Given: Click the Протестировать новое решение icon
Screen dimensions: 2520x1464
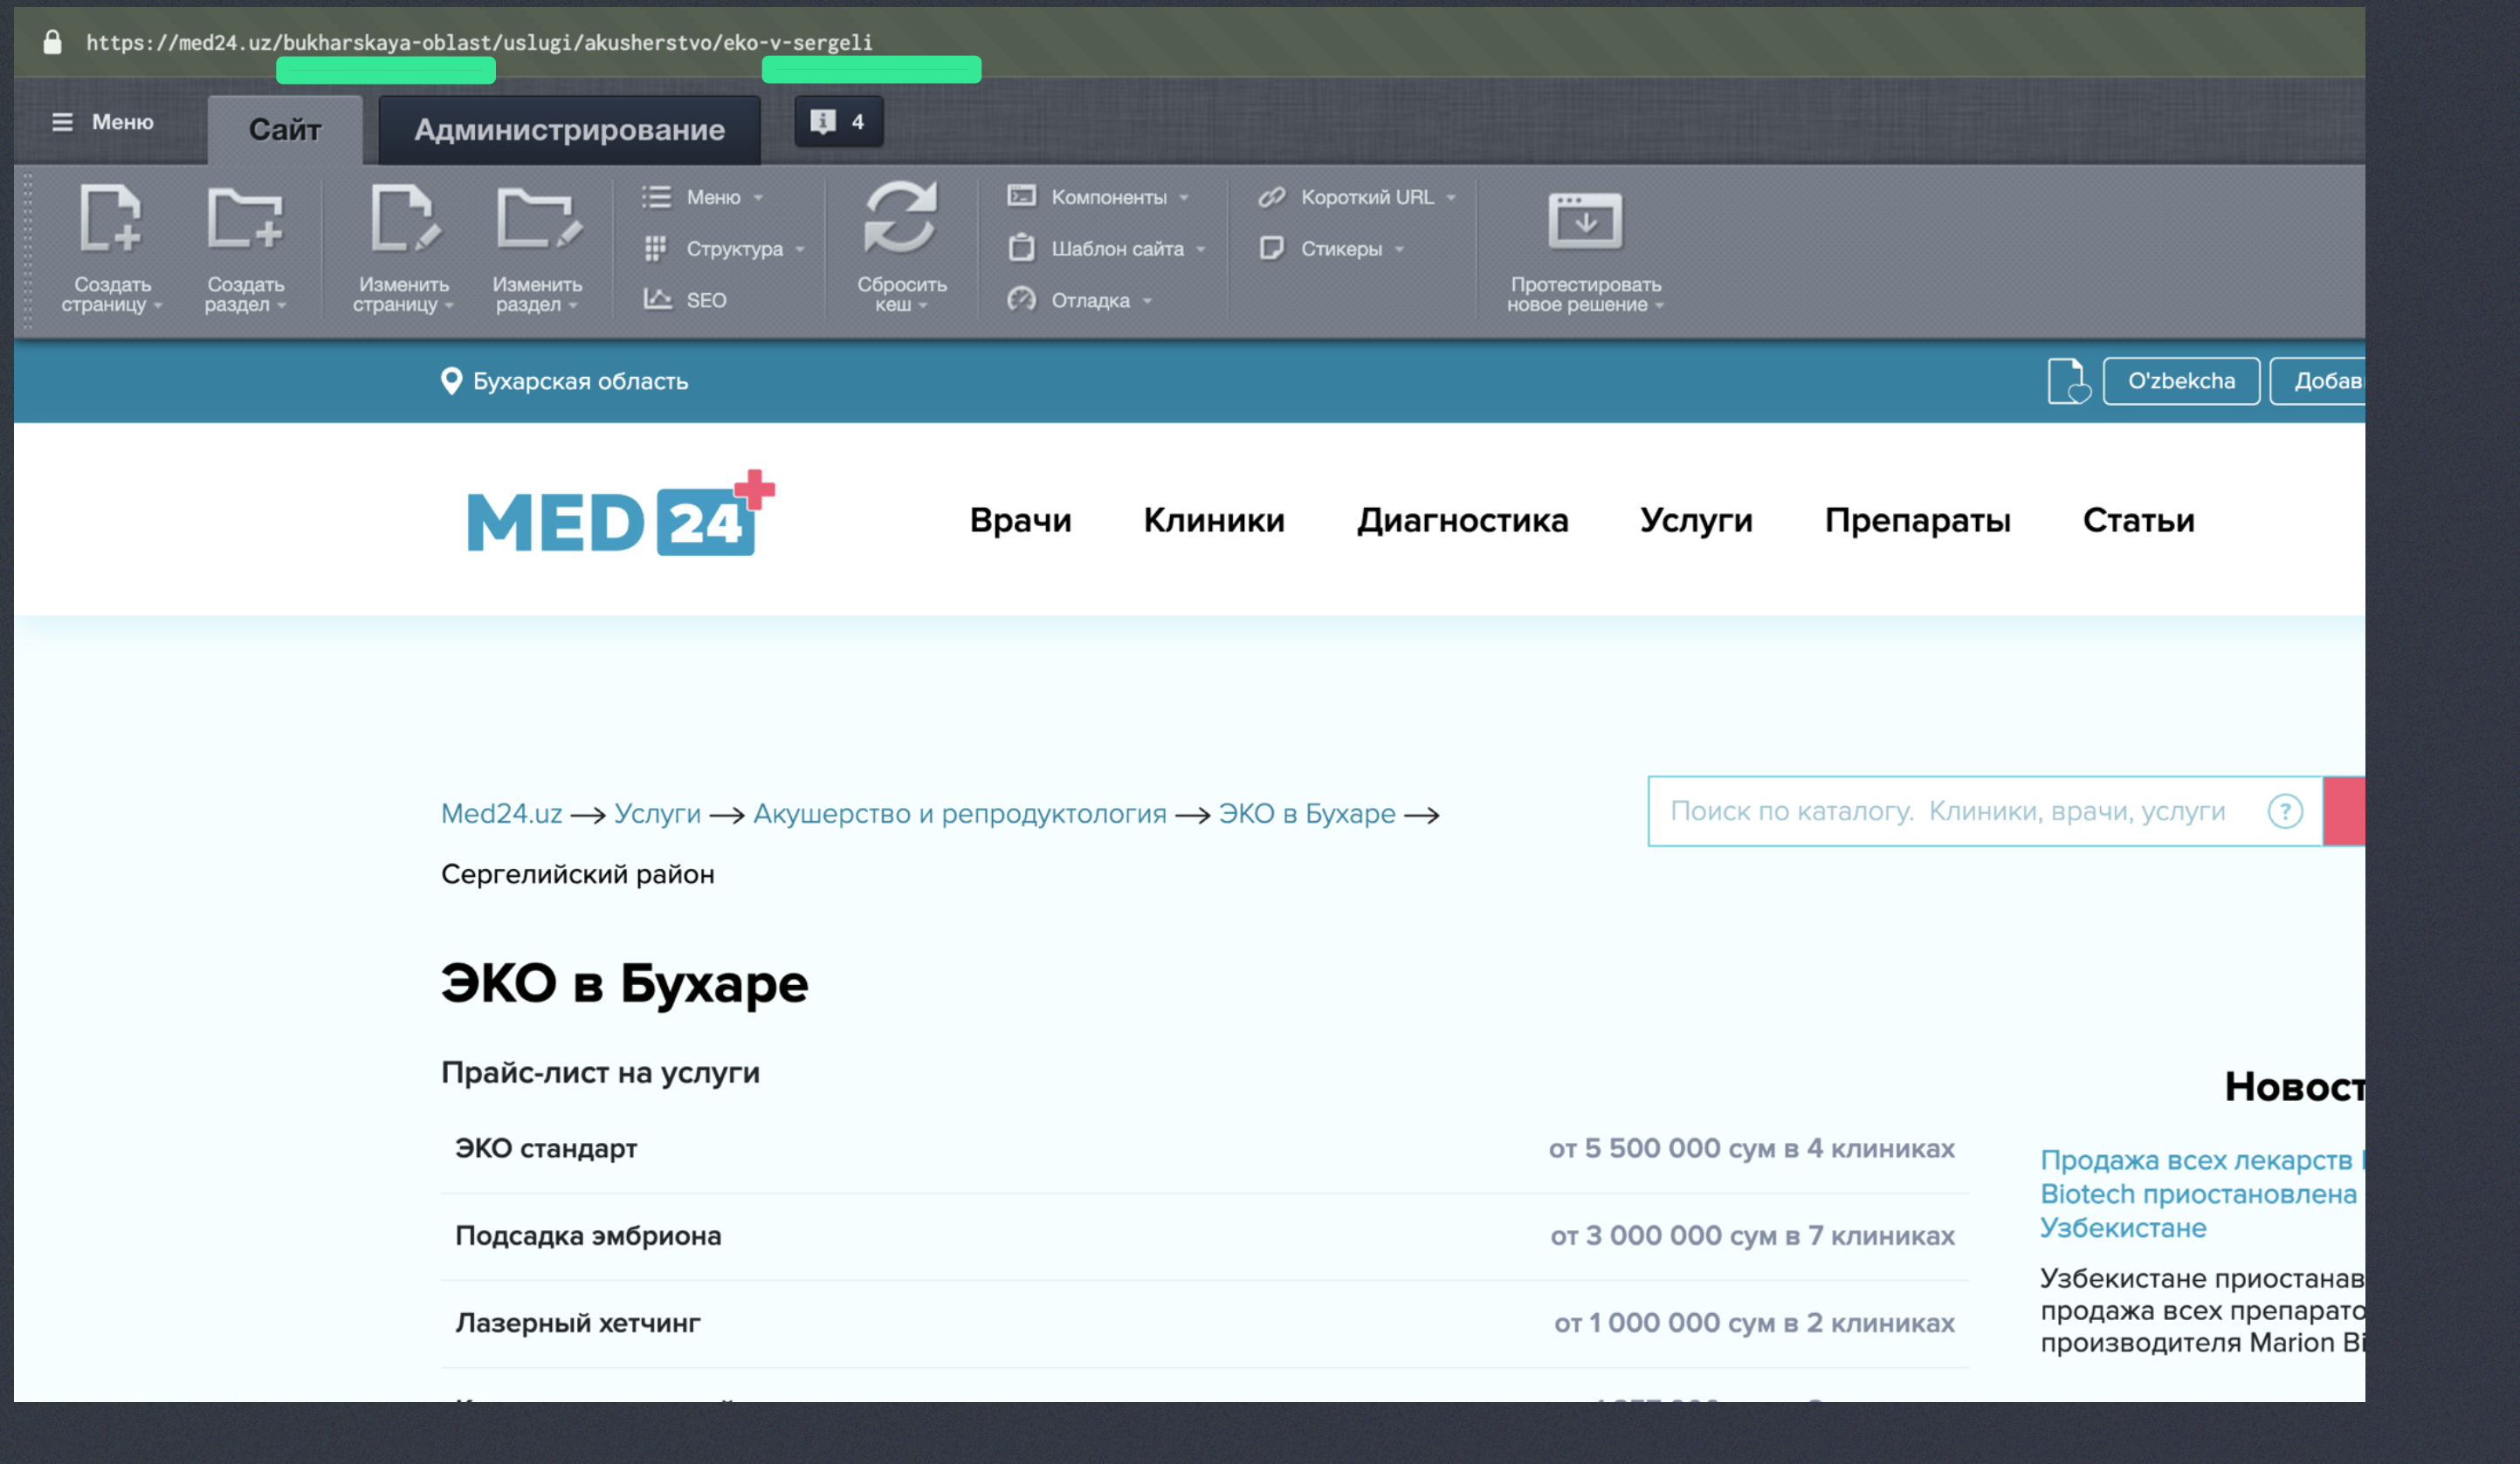Looking at the screenshot, I should pos(1585,220).
